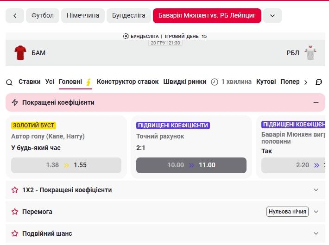Expand the Подвійний шанс market

pyautogui.click(x=316, y=233)
